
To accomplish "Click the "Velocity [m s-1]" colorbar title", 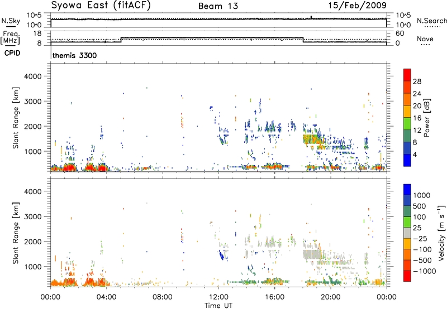I will (x=441, y=233).
